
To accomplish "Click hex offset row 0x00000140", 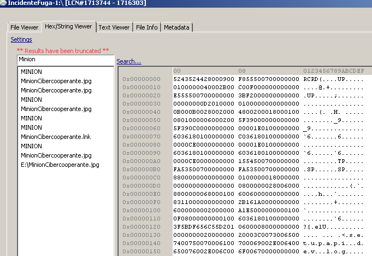I will [x=141, y=242].
